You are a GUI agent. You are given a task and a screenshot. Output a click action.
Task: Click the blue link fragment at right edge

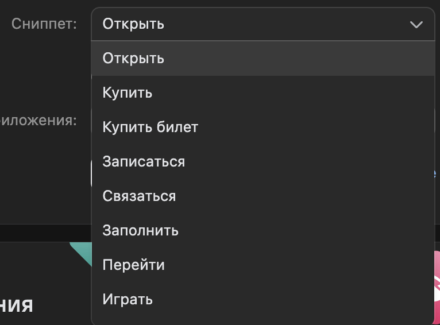[435, 173]
